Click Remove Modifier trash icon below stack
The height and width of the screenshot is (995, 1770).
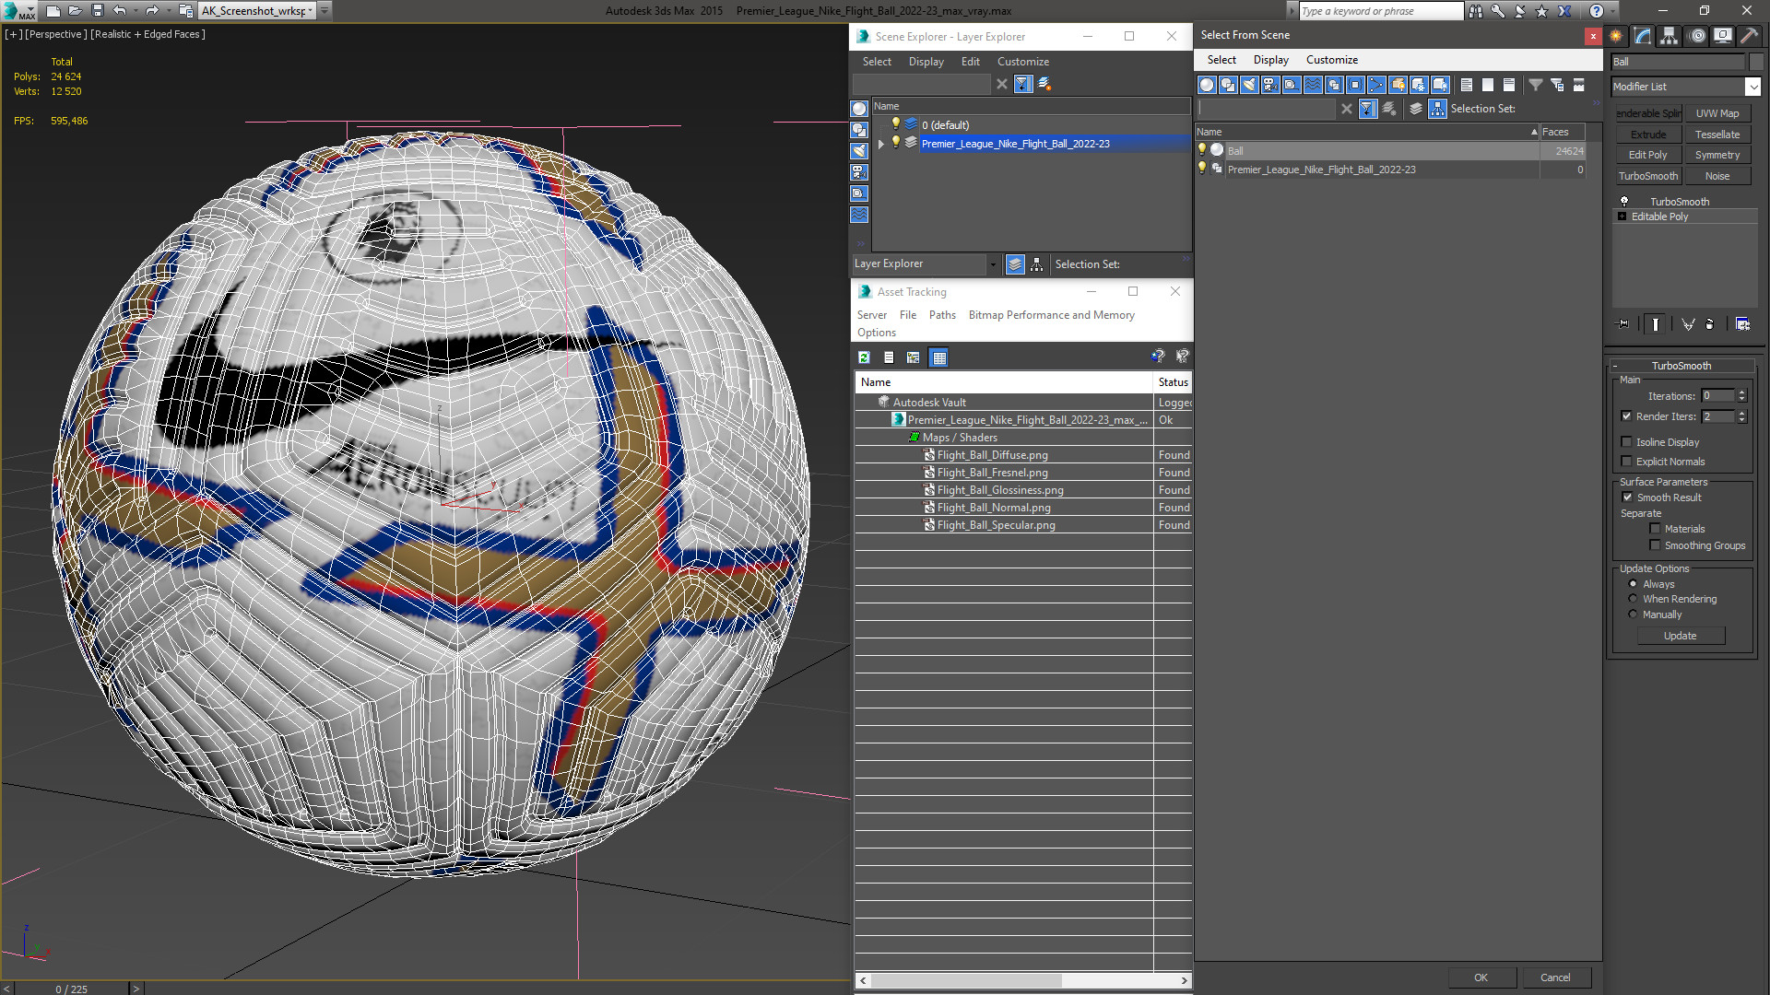[1710, 324]
